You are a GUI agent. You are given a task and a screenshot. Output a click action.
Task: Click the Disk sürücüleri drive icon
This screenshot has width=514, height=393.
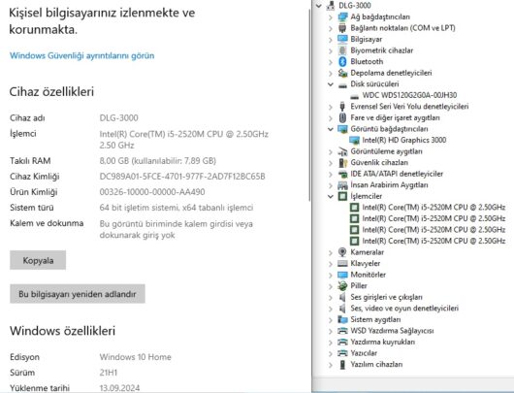[342, 85]
